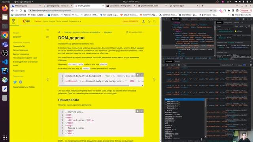Open the Files app in the dock
This screenshot has width=253, height=142.
(5, 17)
